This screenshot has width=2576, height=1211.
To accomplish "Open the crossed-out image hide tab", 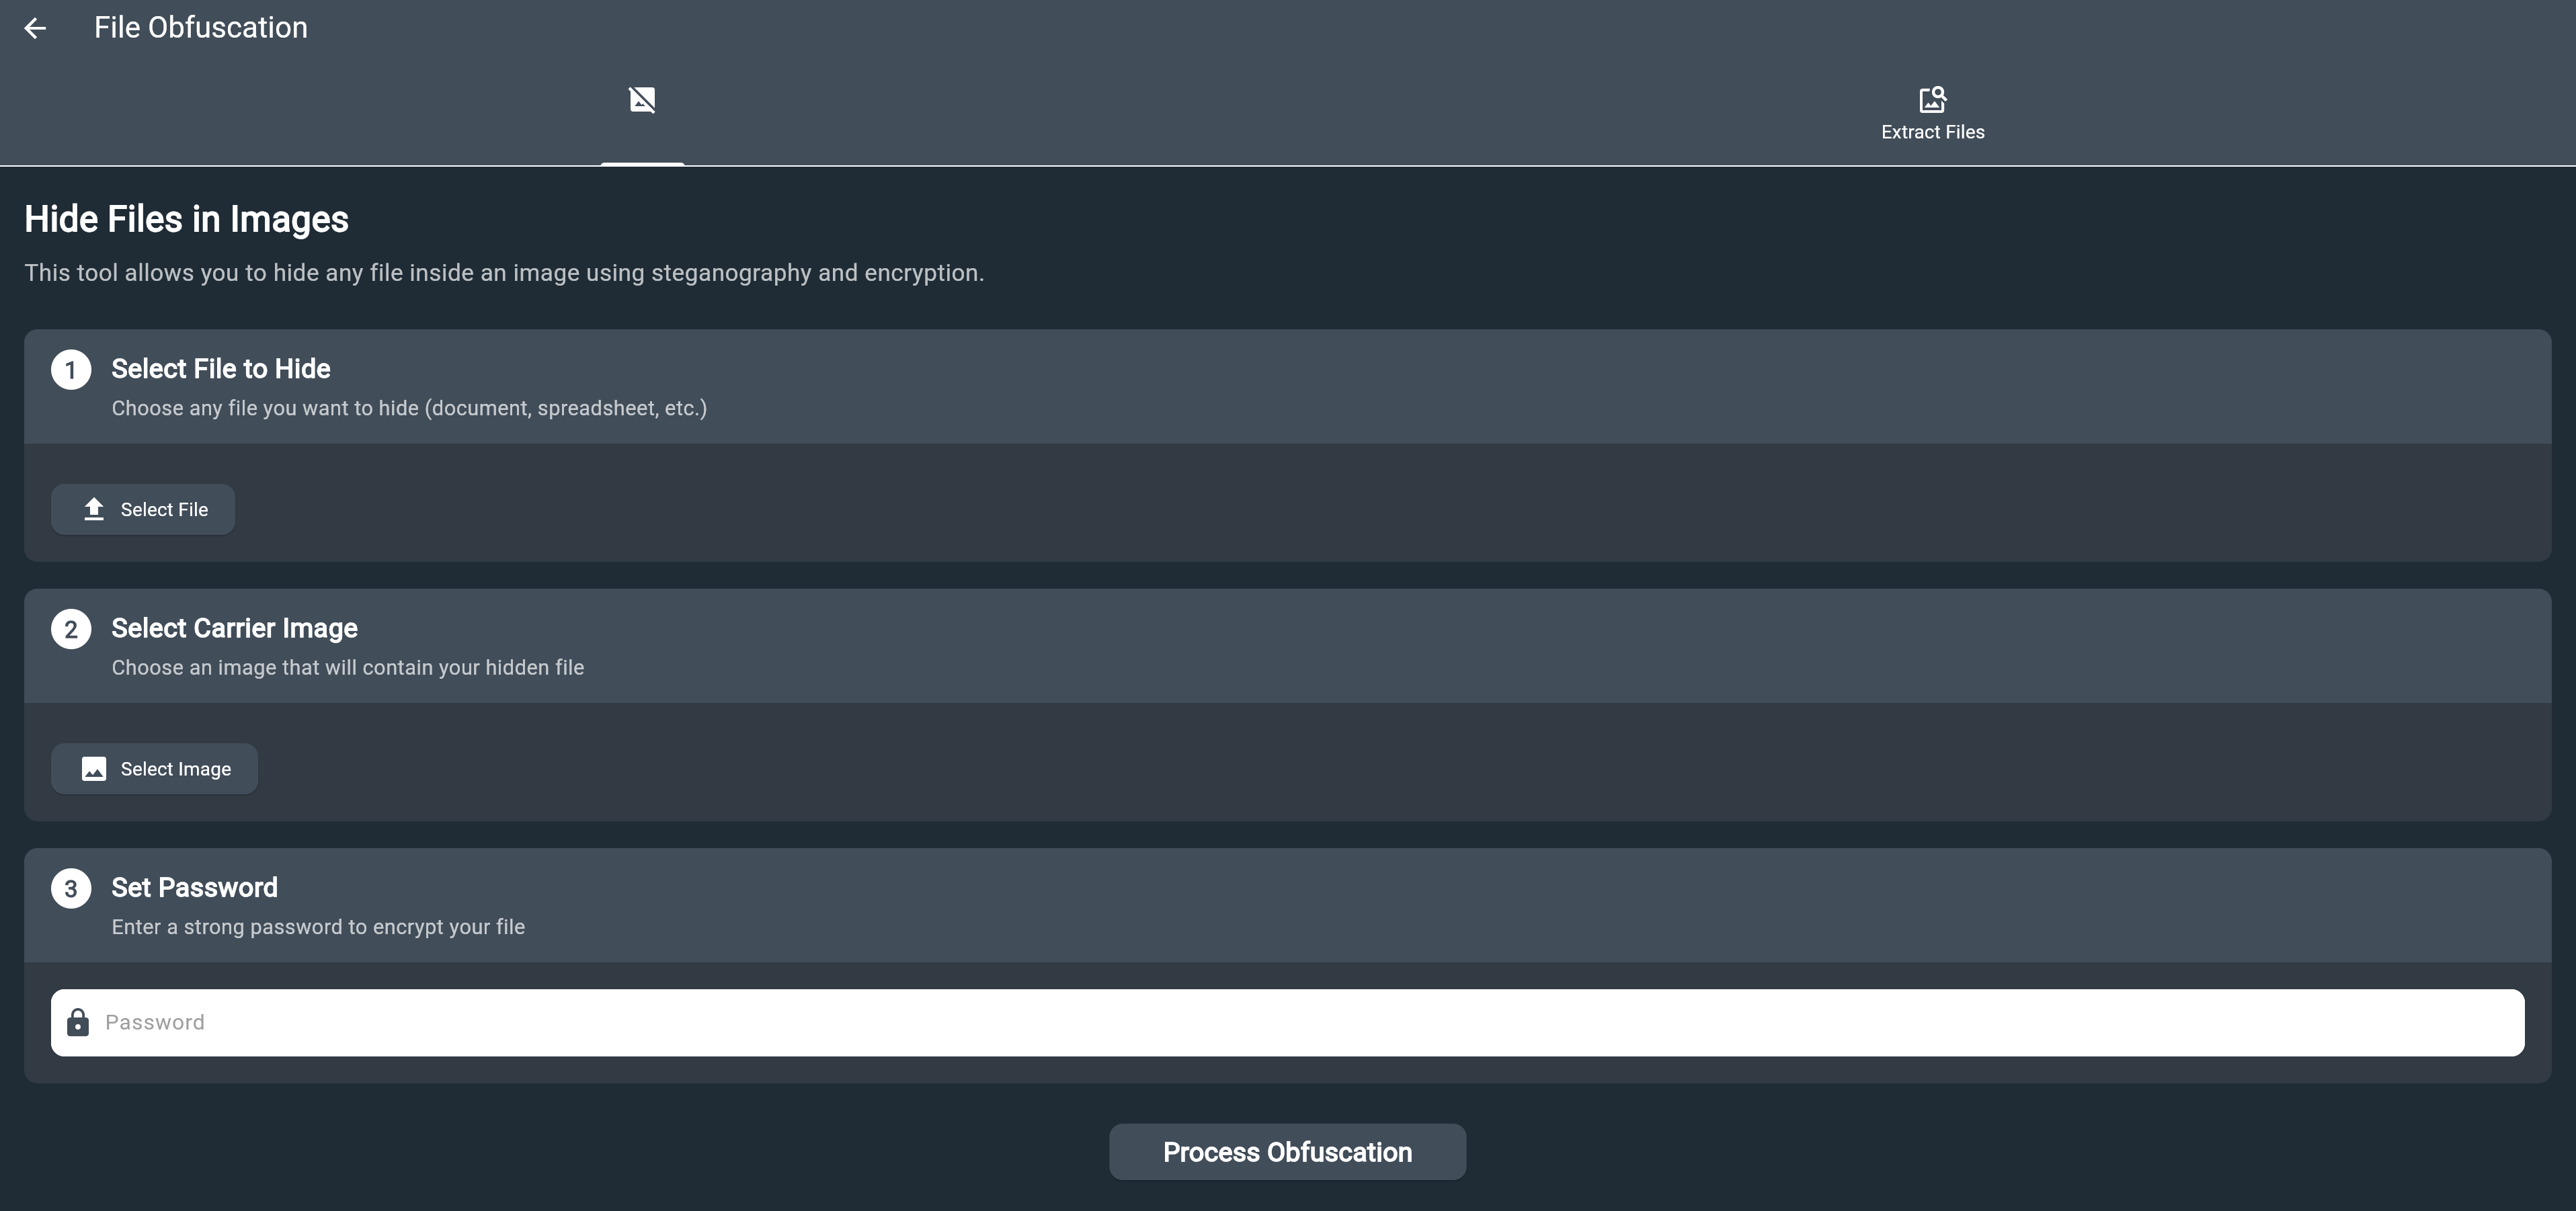I will click(x=642, y=100).
